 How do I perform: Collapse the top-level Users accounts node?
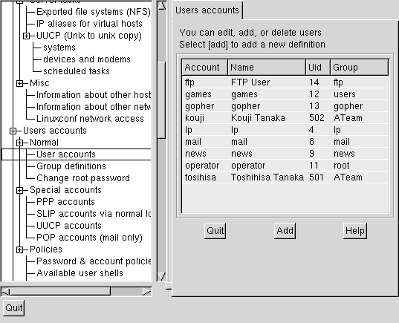[13, 131]
